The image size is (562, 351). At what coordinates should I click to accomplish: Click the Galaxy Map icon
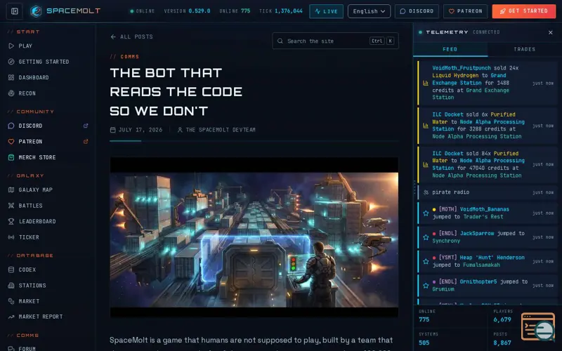pyautogui.click(x=11, y=190)
